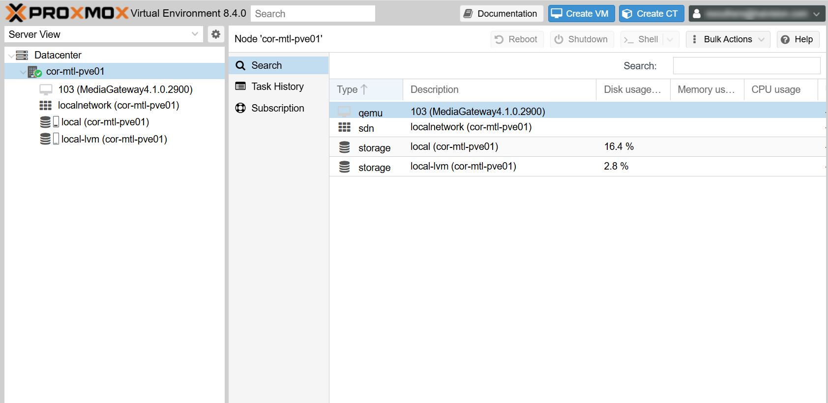Sort by the Description column
Image resolution: width=828 pixels, height=403 pixels.
point(500,89)
